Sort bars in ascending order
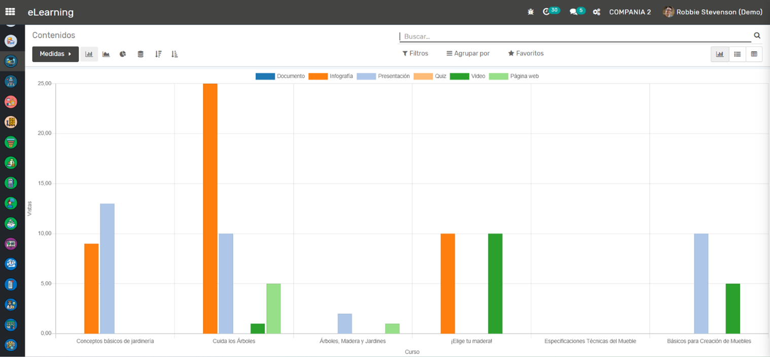770x357 pixels. tap(174, 54)
